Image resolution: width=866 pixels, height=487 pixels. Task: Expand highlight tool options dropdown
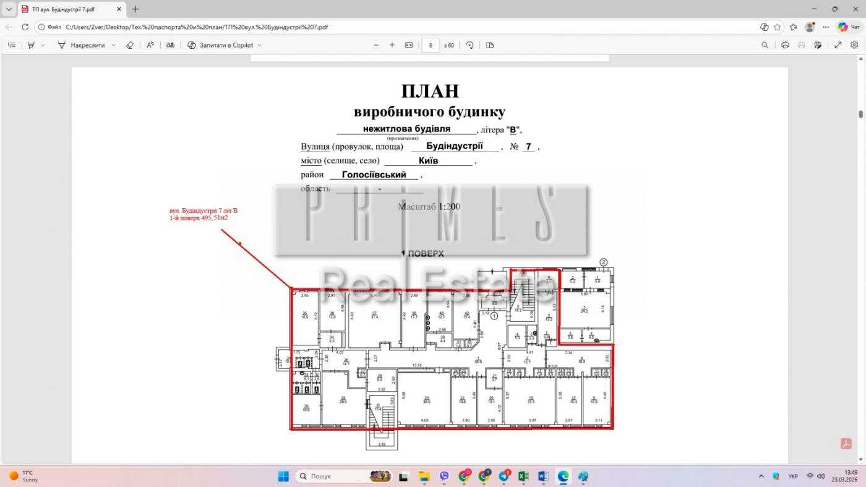tap(43, 45)
